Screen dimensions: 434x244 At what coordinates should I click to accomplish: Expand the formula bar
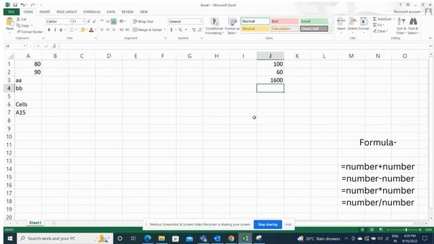click(x=431, y=46)
